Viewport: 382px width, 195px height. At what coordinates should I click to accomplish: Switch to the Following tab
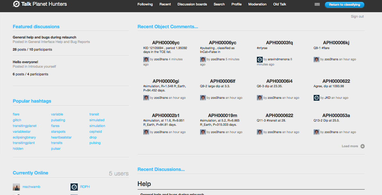tap(145, 4)
